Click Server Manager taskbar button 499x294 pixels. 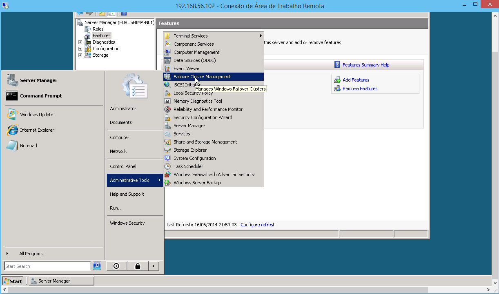tap(61, 281)
